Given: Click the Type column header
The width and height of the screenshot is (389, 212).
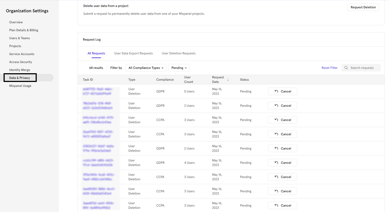Looking at the screenshot, I should coord(132,80).
